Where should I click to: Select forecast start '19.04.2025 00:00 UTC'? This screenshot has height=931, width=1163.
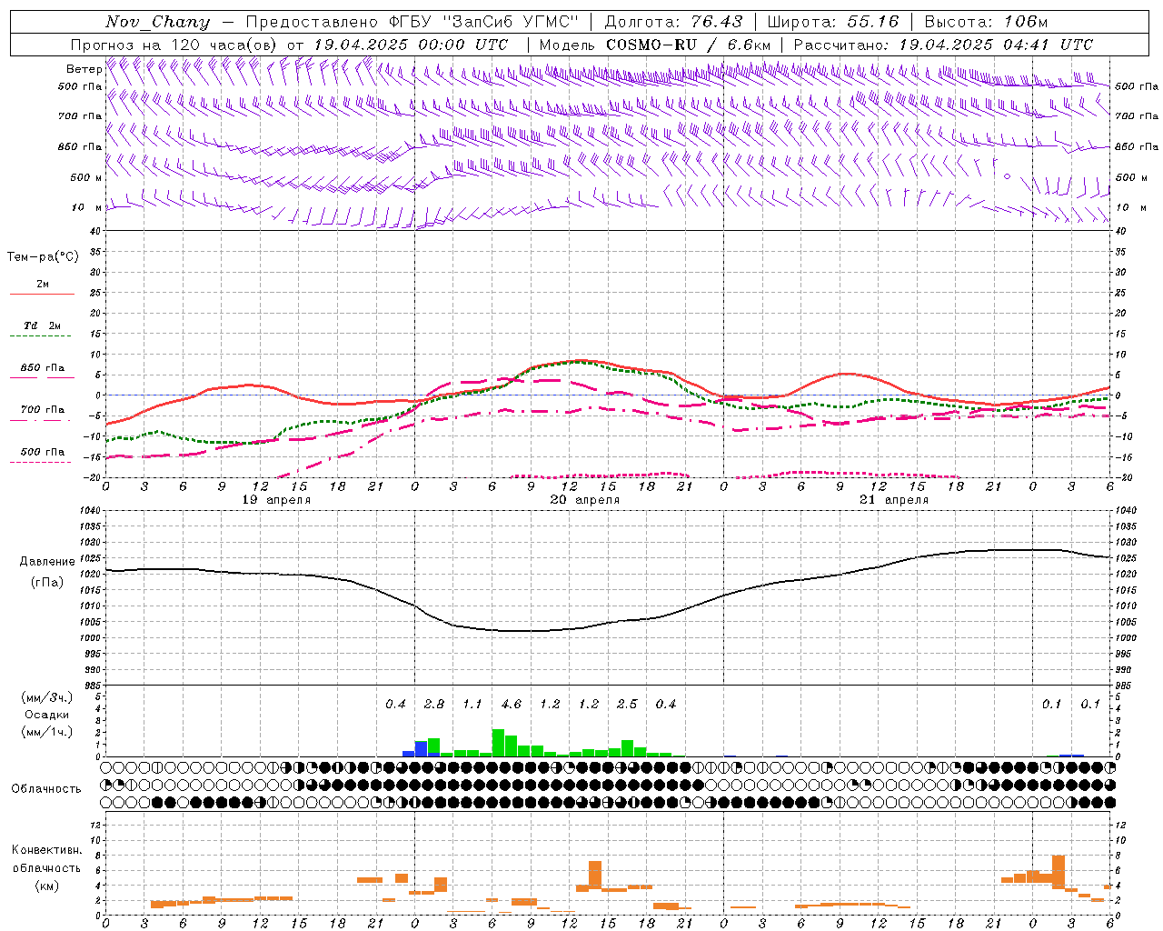click(411, 45)
